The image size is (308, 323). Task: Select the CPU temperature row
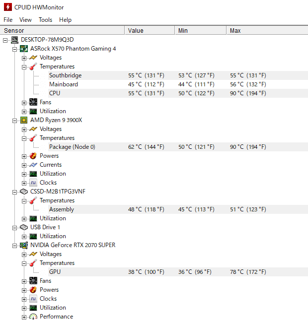[178, 93]
